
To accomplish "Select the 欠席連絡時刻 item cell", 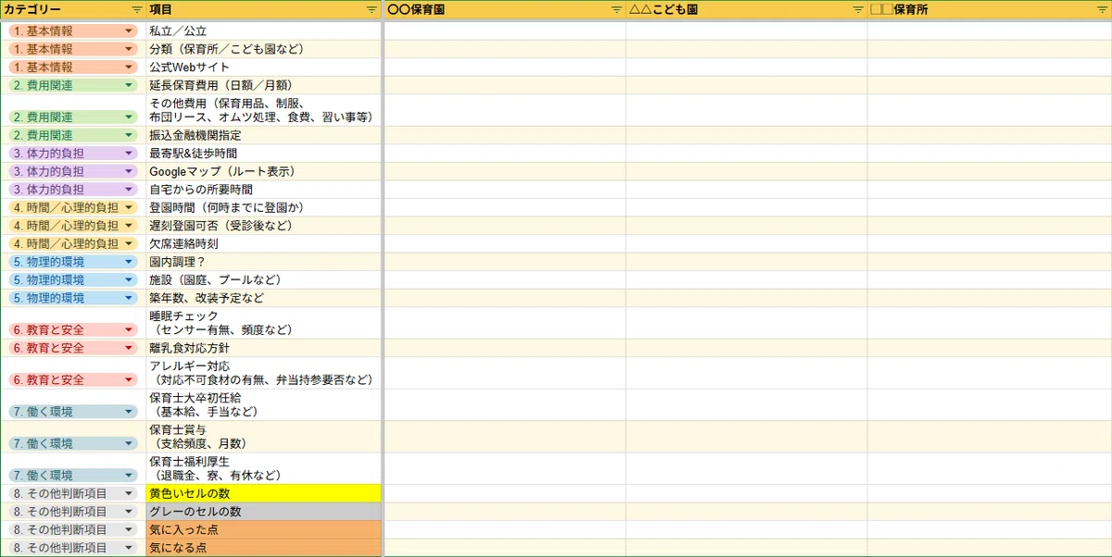I will [x=263, y=243].
